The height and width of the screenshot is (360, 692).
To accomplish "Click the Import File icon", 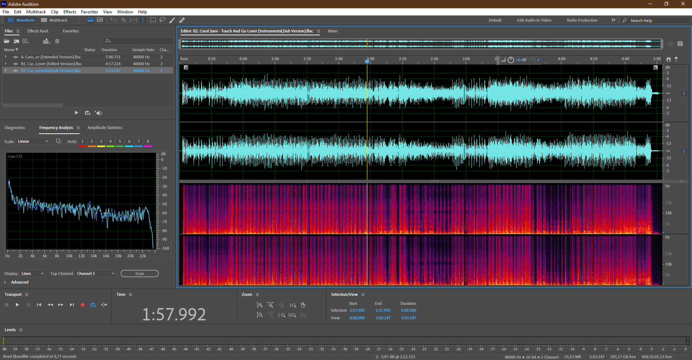I will [x=16, y=41].
